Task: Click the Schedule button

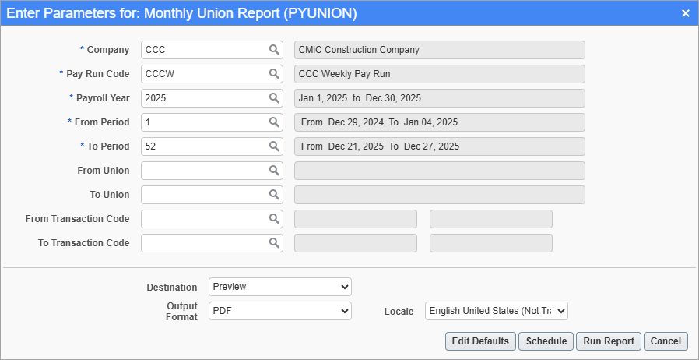Action: (546, 341)
